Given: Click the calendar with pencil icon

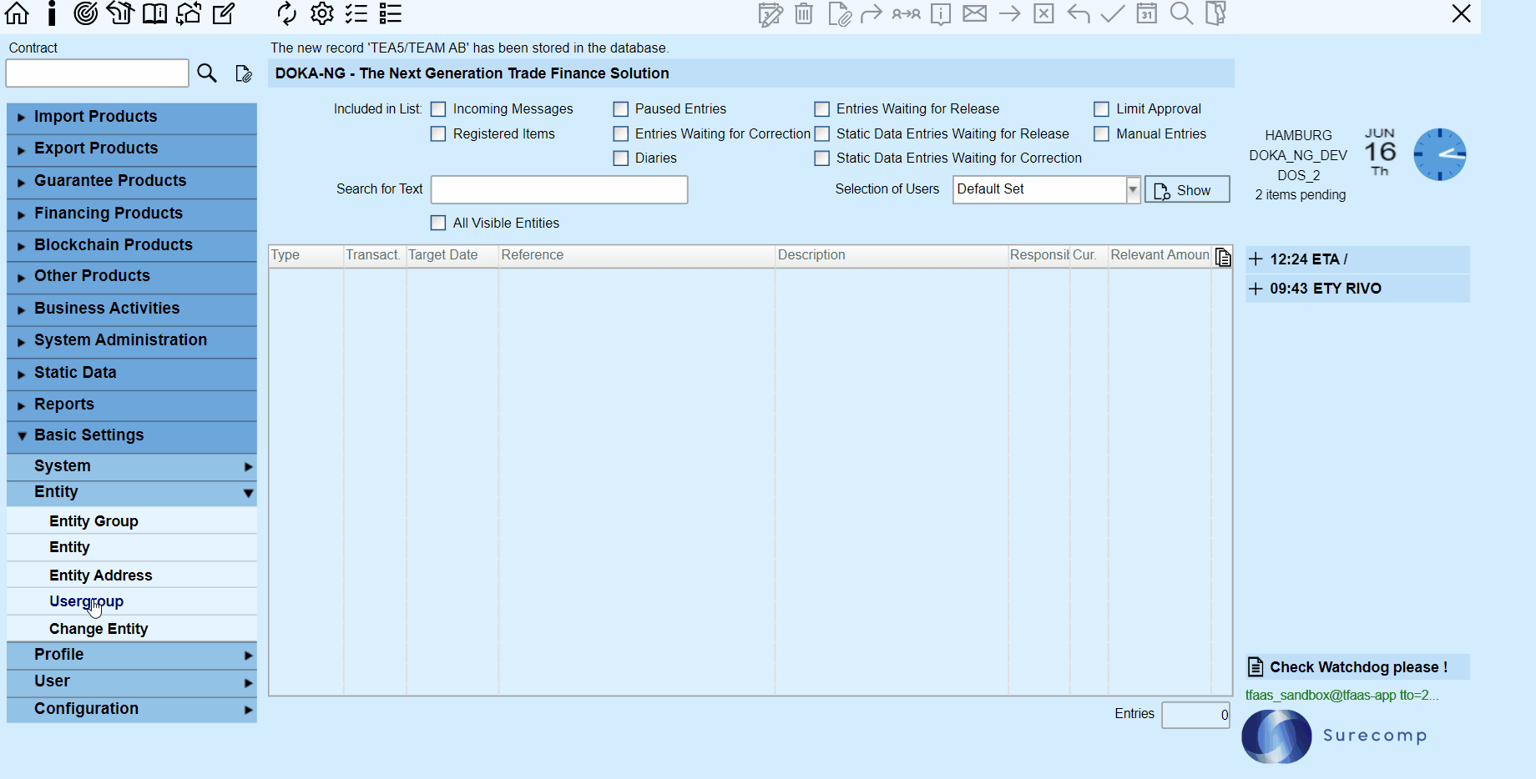Looking at the screenshot, I should [x=770, y=14].
